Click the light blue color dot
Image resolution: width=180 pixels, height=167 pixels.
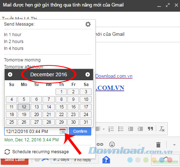click(130, 160)
